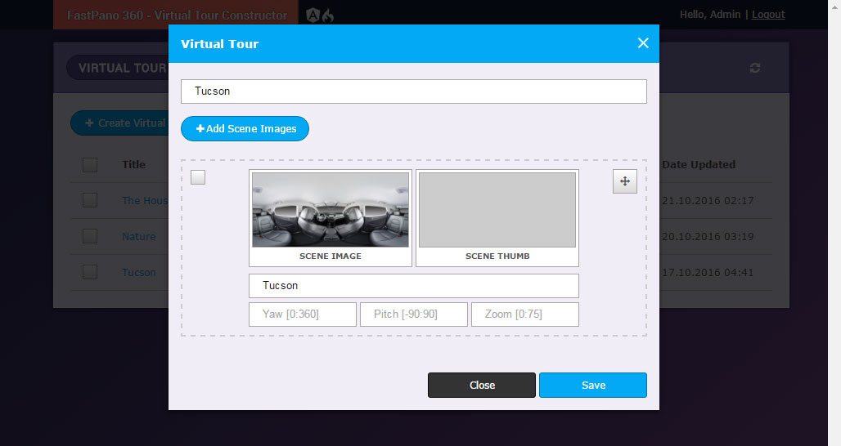The width and height of the screenshot is (841, 446).
Task: Focus the Yaw [0:360] input
Action: tap(303, 314)
